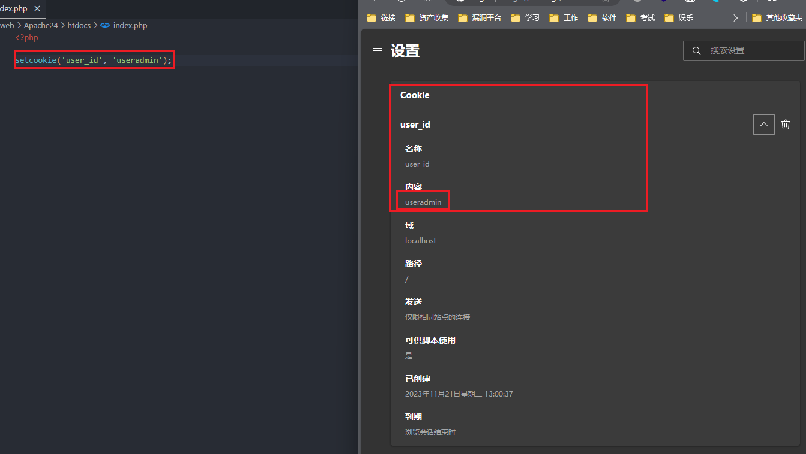Collapse the user_id cookie details
The height and width of the screenshot is (454, 806).
click(x=764, y=125)
